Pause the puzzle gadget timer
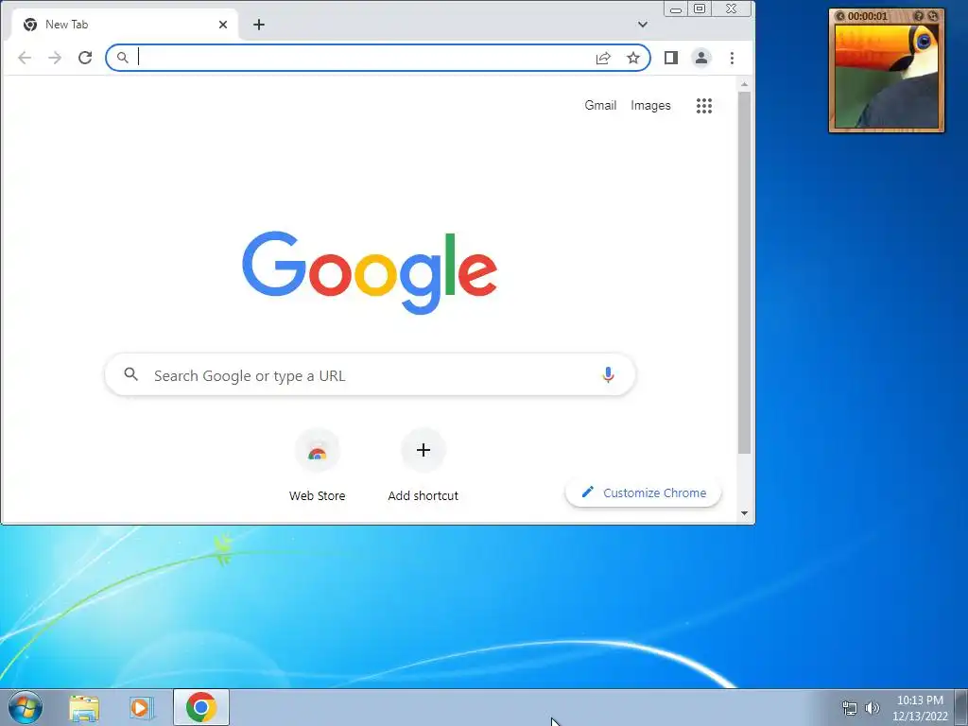The height and width of the screenshot is (726, 968). (839, 16)
